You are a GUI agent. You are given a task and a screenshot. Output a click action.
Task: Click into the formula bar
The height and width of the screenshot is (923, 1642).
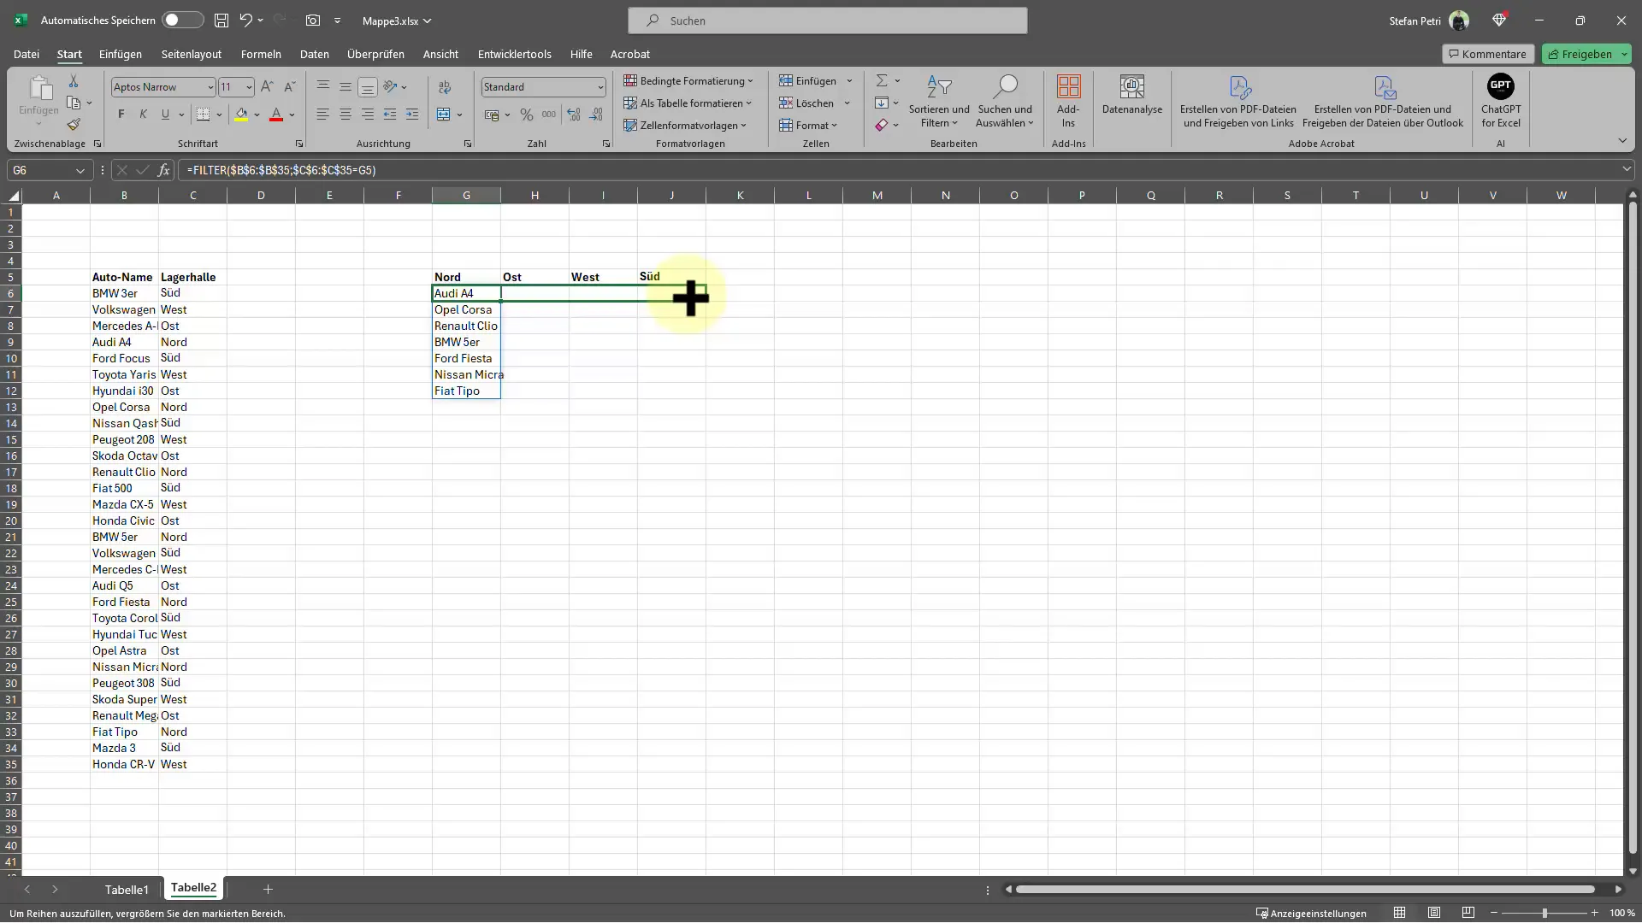898,170
